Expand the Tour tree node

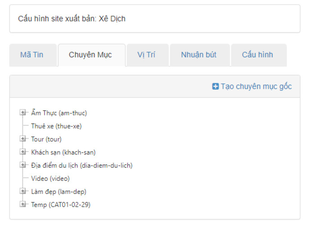pyautogui.click(x=23, y=139)
